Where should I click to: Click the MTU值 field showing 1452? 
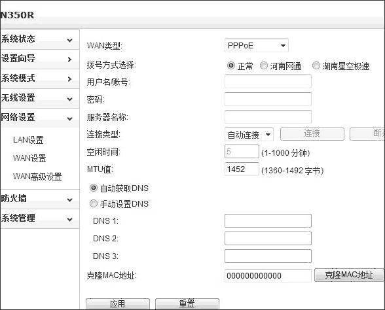[242, 169]
